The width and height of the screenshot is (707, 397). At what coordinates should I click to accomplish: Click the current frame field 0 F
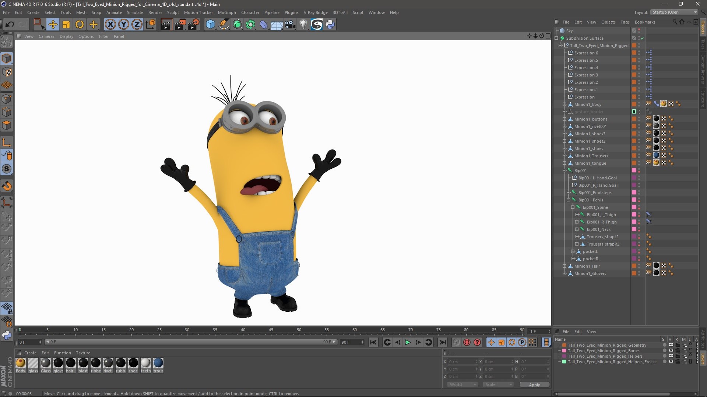click(x=30, y=342)
